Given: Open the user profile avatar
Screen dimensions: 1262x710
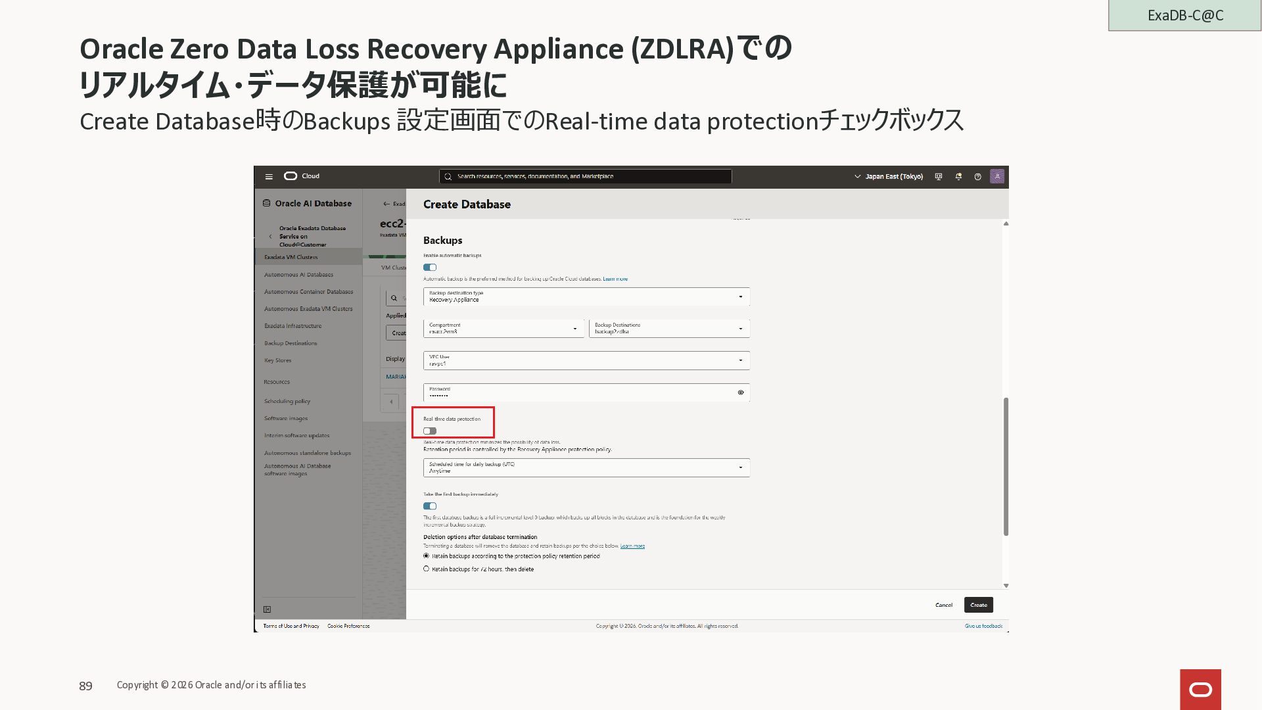Looking at the screenshot, I should pos(997,176).
